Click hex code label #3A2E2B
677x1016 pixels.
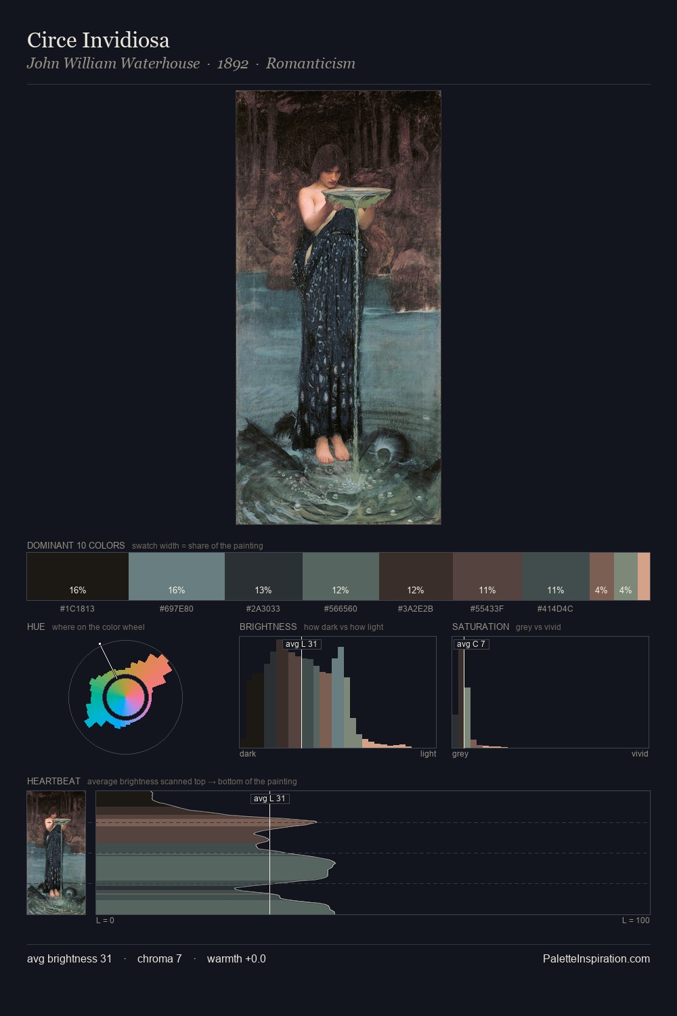416,608
